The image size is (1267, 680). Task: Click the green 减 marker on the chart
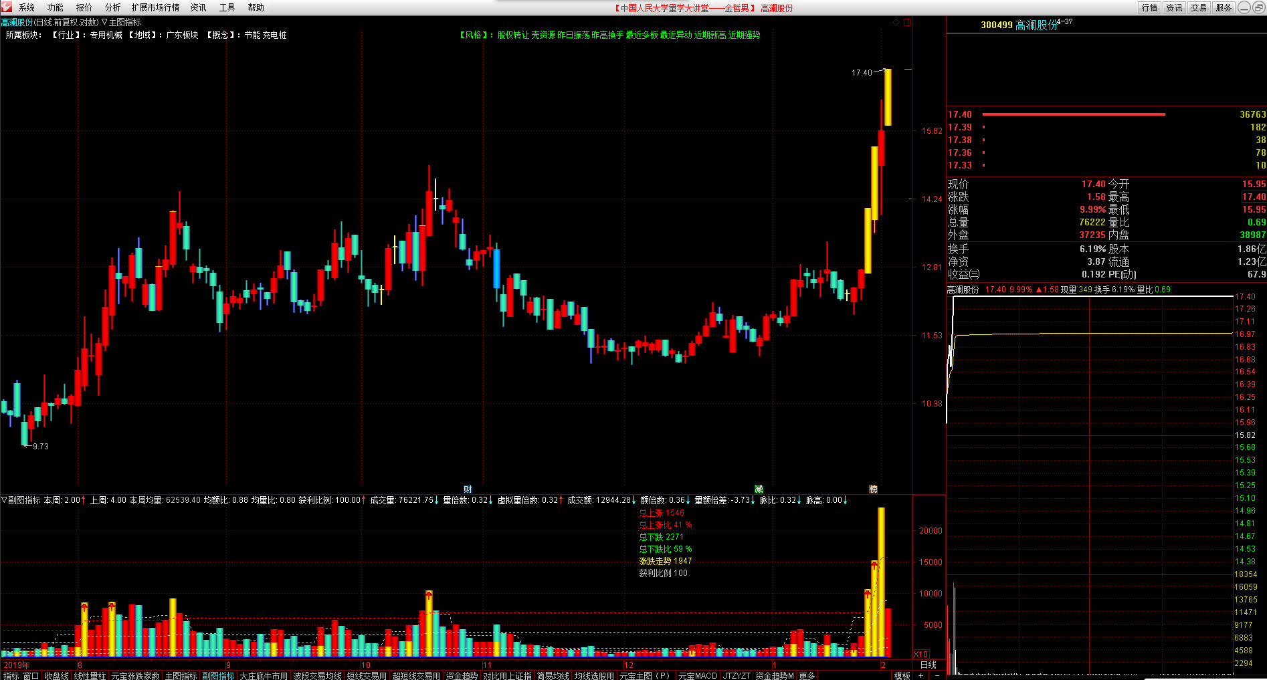tap(759, 489)
